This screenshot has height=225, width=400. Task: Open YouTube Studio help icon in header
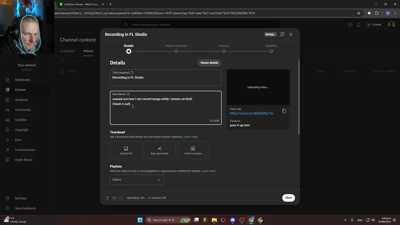(x=350, y=25)
